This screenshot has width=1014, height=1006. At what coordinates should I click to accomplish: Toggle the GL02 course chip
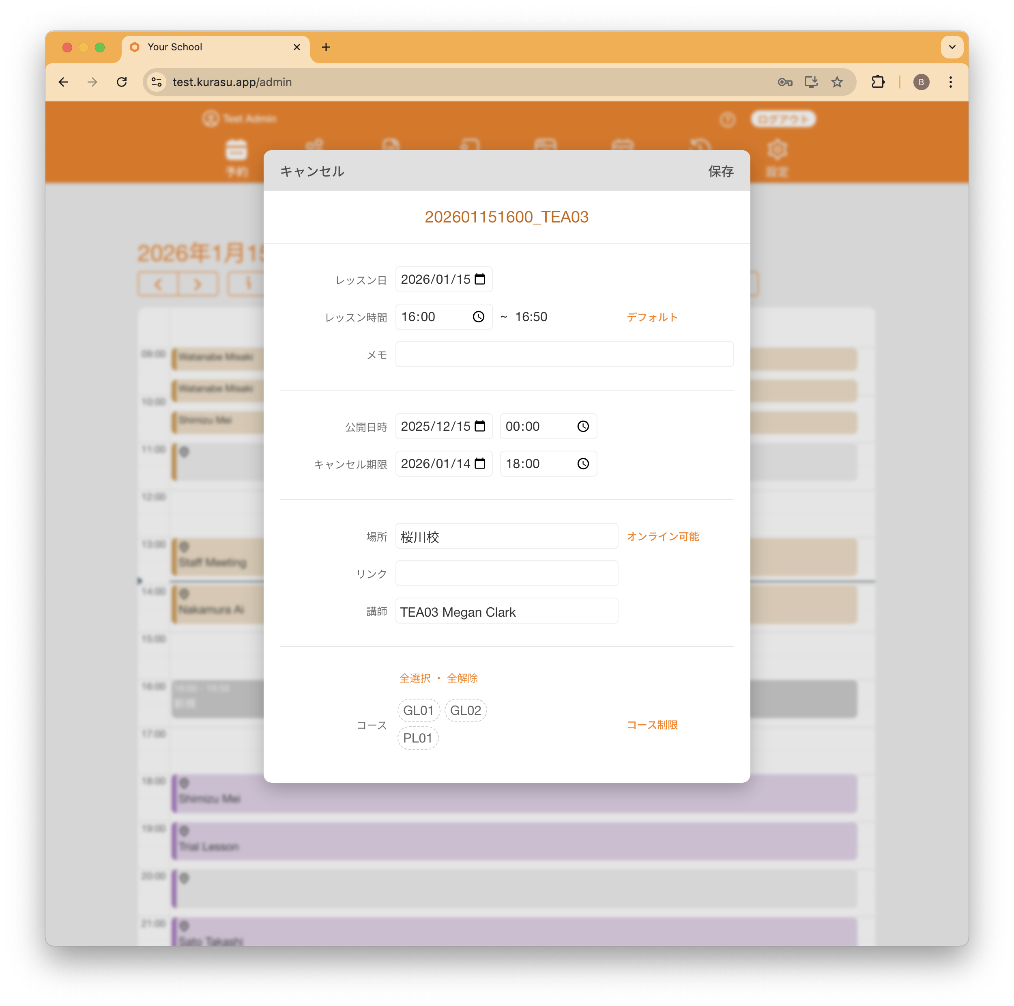[466, 710]
